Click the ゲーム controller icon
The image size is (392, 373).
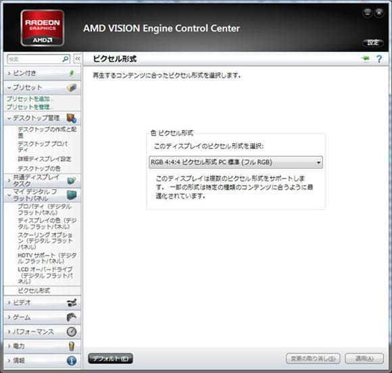click(x=72, y=317)
